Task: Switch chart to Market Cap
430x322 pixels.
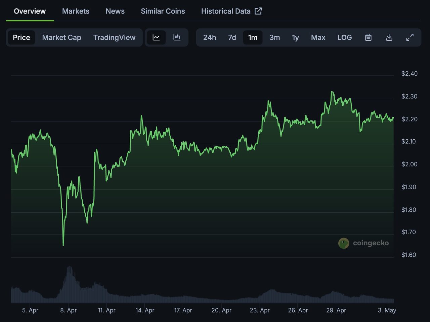Action: point(61,37)
